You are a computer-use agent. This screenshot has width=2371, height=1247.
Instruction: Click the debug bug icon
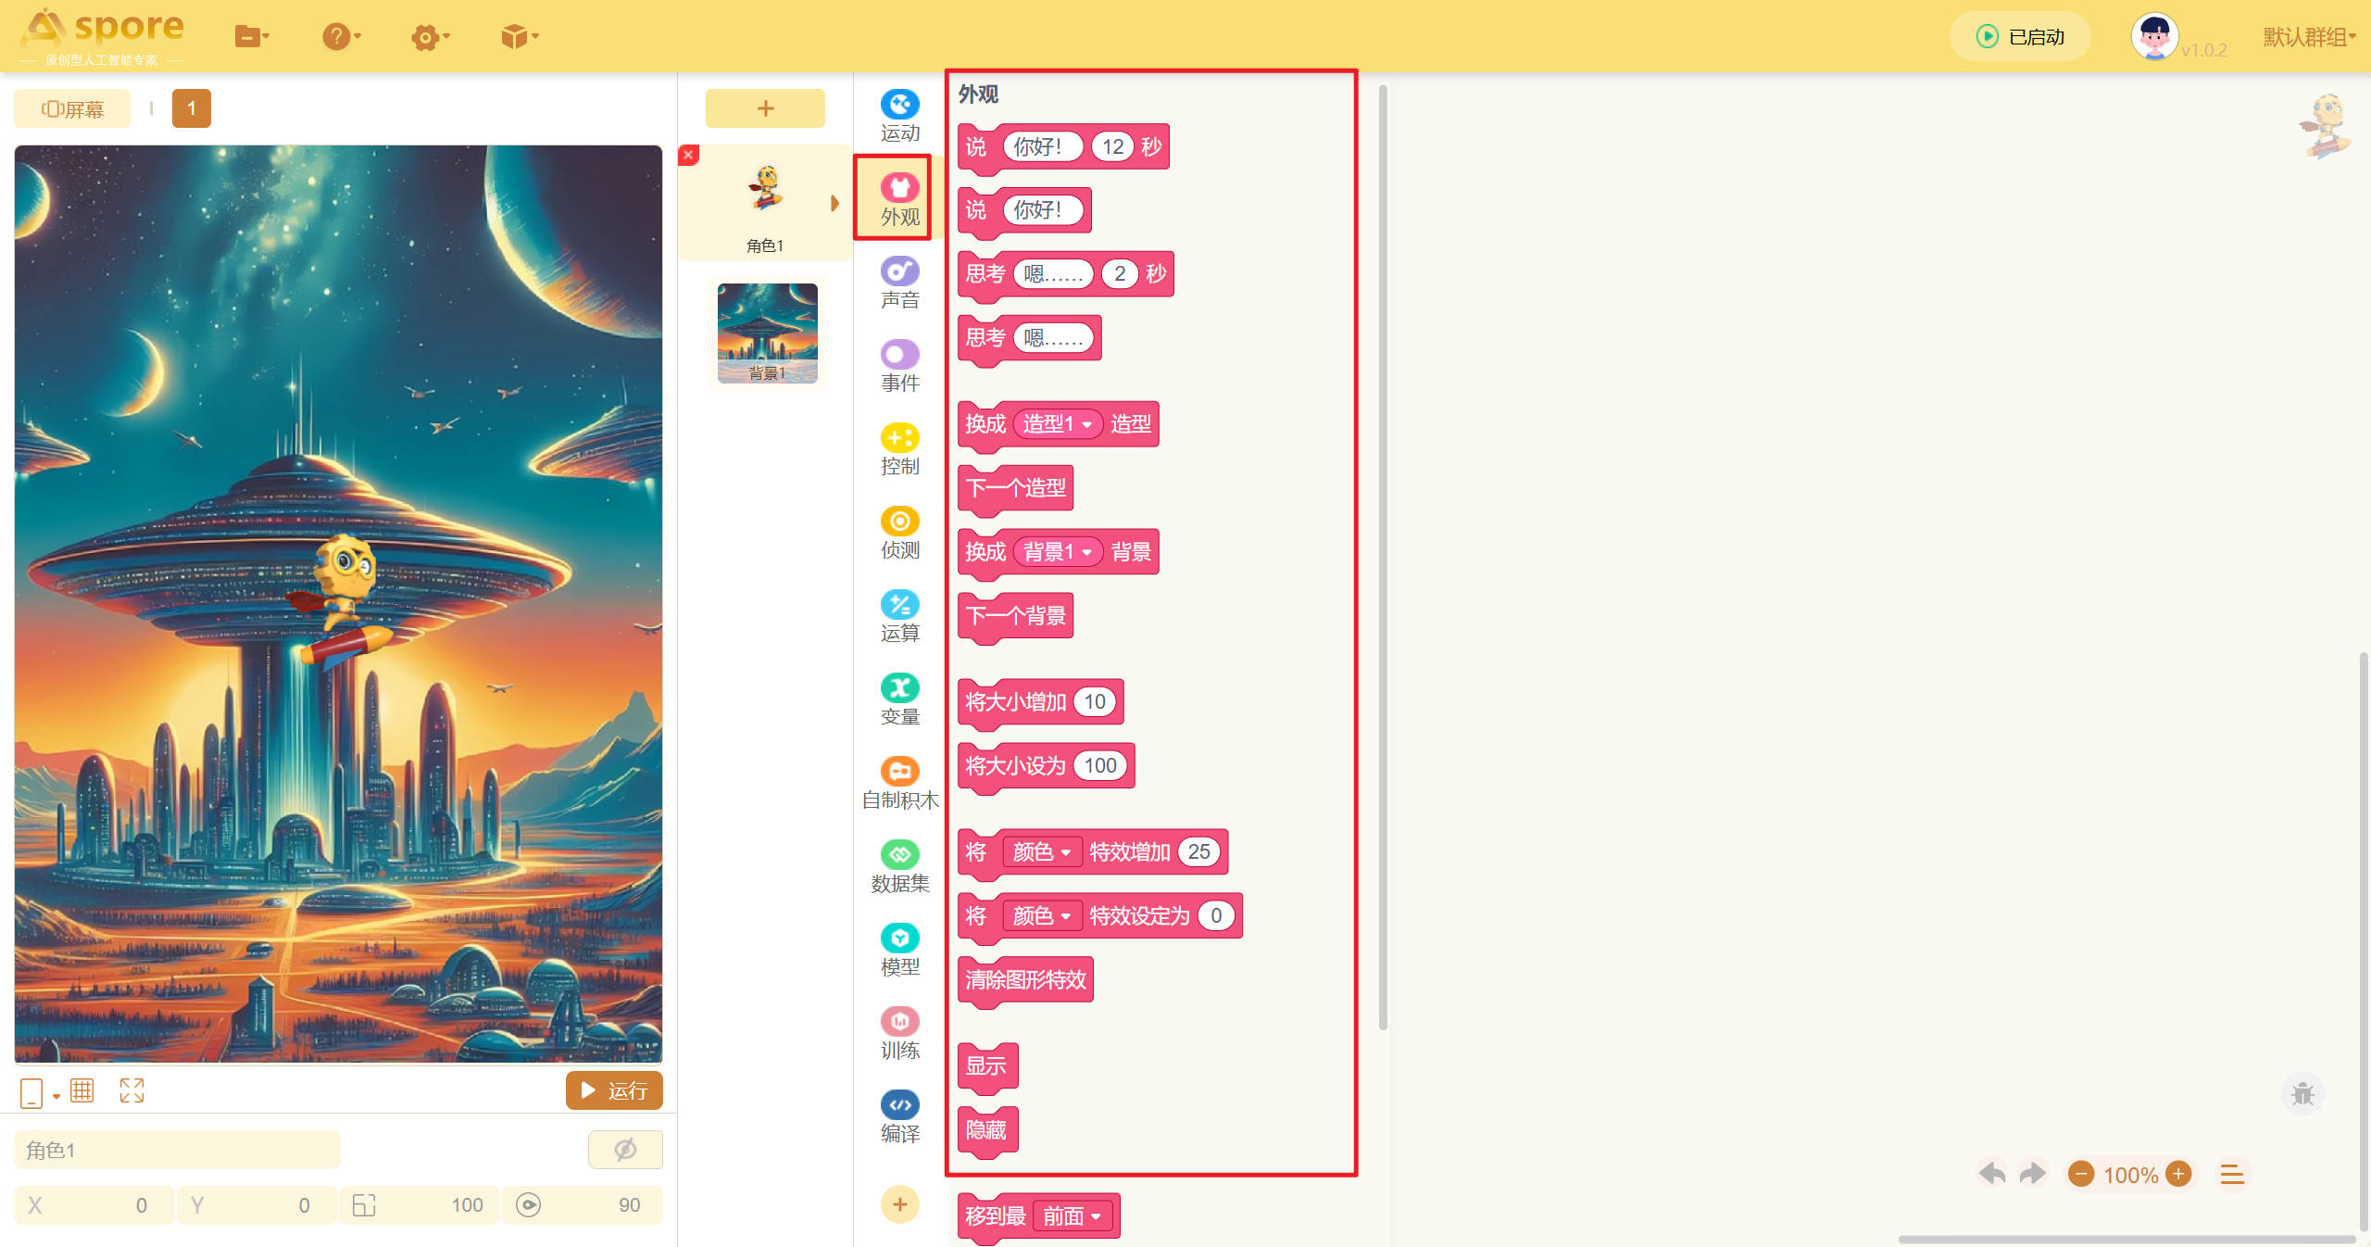(2302, 1094)
